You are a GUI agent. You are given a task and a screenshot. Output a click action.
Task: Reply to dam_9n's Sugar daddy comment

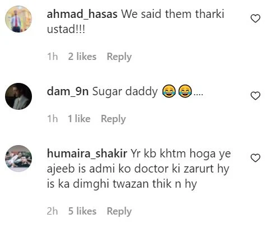coord(113,119)
